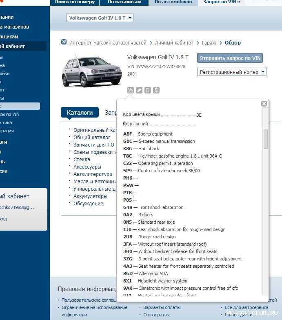Go to the Гараж breadcrumb
This screenshot has height=320, width=282.
[x=209, y=42]
